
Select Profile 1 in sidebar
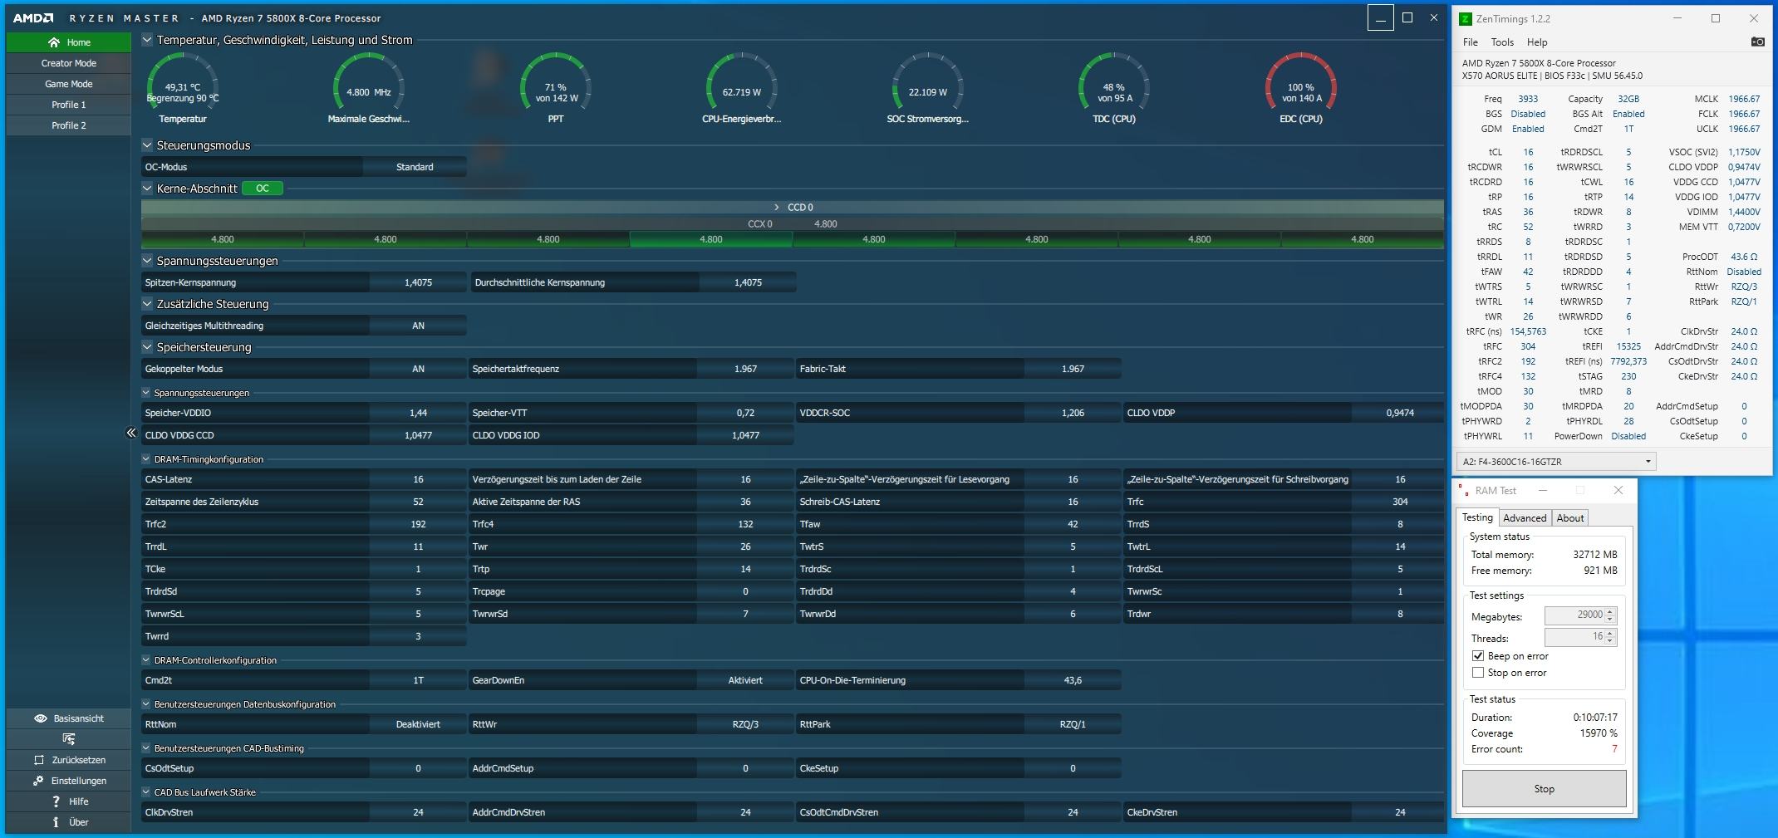[x=69, y=105]
